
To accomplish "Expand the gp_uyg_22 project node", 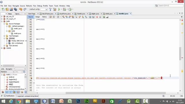I will 2,16.
